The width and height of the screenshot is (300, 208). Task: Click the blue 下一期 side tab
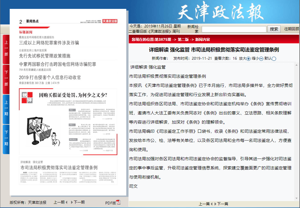6,139
